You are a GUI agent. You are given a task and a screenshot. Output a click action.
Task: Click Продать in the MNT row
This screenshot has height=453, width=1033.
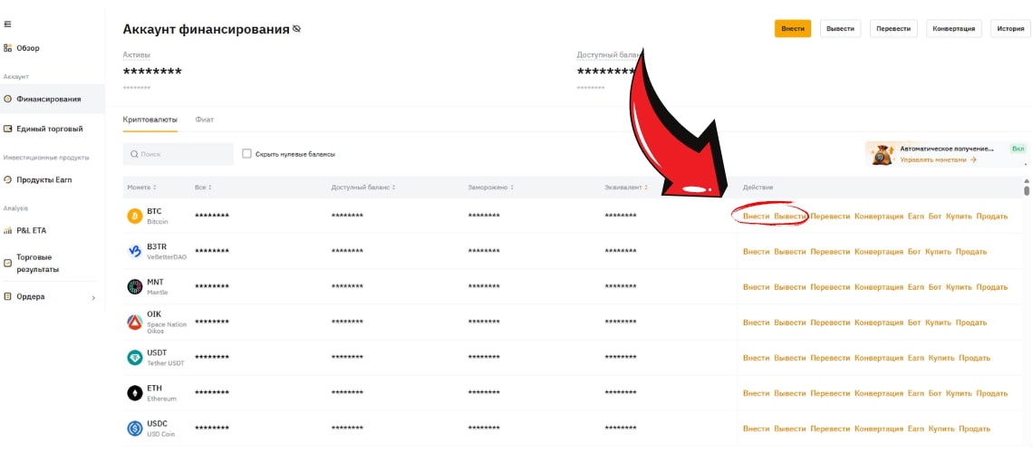991,287
